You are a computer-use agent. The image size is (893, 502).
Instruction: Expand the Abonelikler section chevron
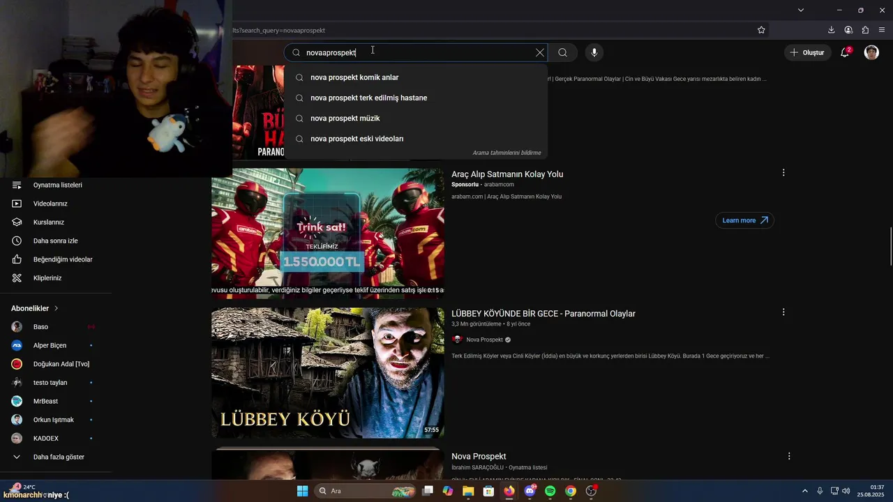point(57,308)
